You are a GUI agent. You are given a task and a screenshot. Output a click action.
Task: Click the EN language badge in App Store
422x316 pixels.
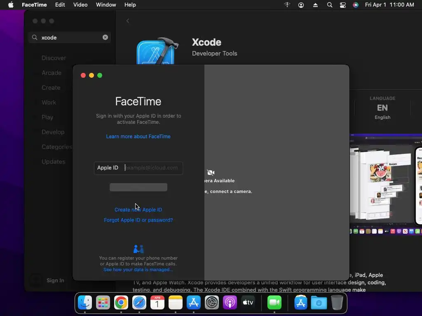382,108
